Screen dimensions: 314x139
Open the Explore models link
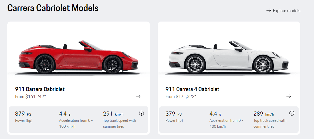point(286,11)
